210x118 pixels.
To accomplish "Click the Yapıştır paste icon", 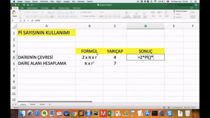I will 14,13.
